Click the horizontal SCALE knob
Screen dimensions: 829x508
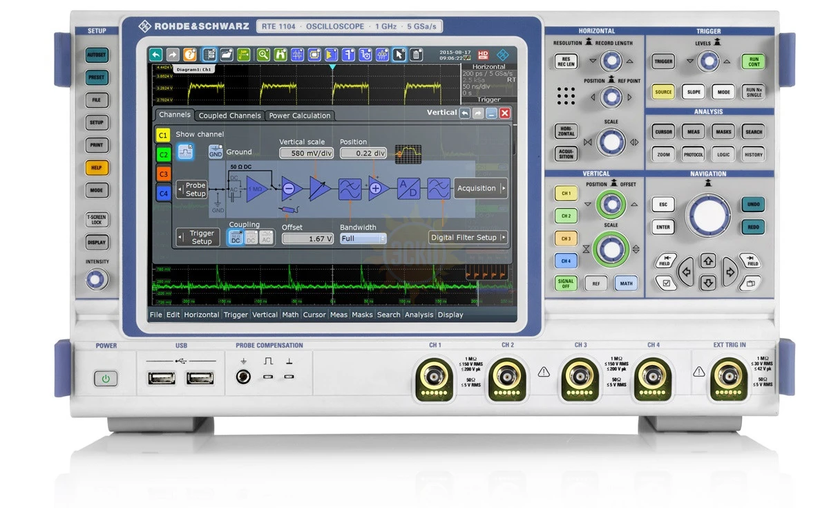(611, 142)
